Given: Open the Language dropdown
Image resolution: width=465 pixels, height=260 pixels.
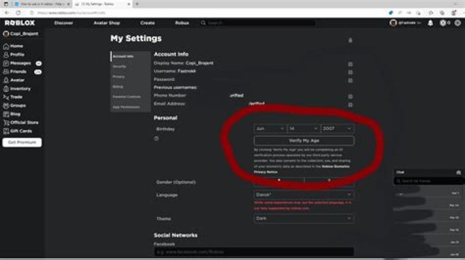Looking at the screenshot, I should tap(304, 195).
